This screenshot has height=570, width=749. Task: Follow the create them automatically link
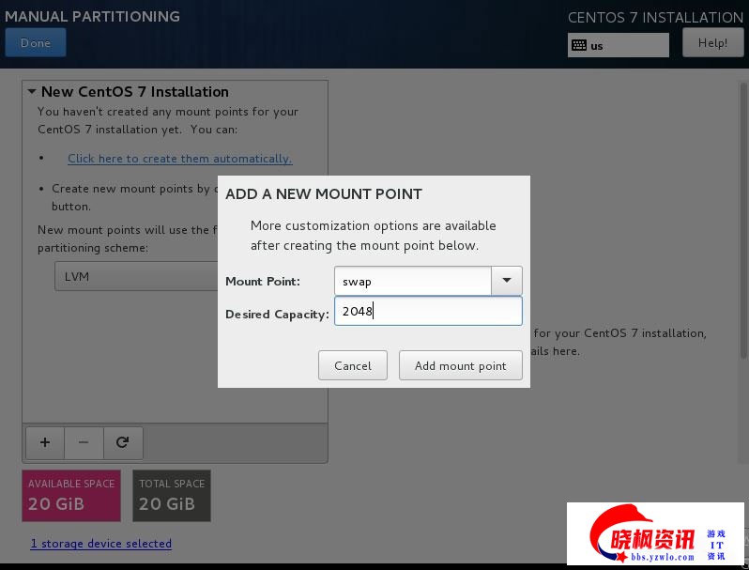pyautogui.click(x=179, y=159)
